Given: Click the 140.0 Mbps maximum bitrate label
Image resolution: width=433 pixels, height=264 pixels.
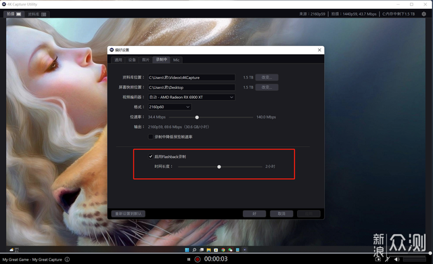Looking at the screenshot, I should coord(266,117).
